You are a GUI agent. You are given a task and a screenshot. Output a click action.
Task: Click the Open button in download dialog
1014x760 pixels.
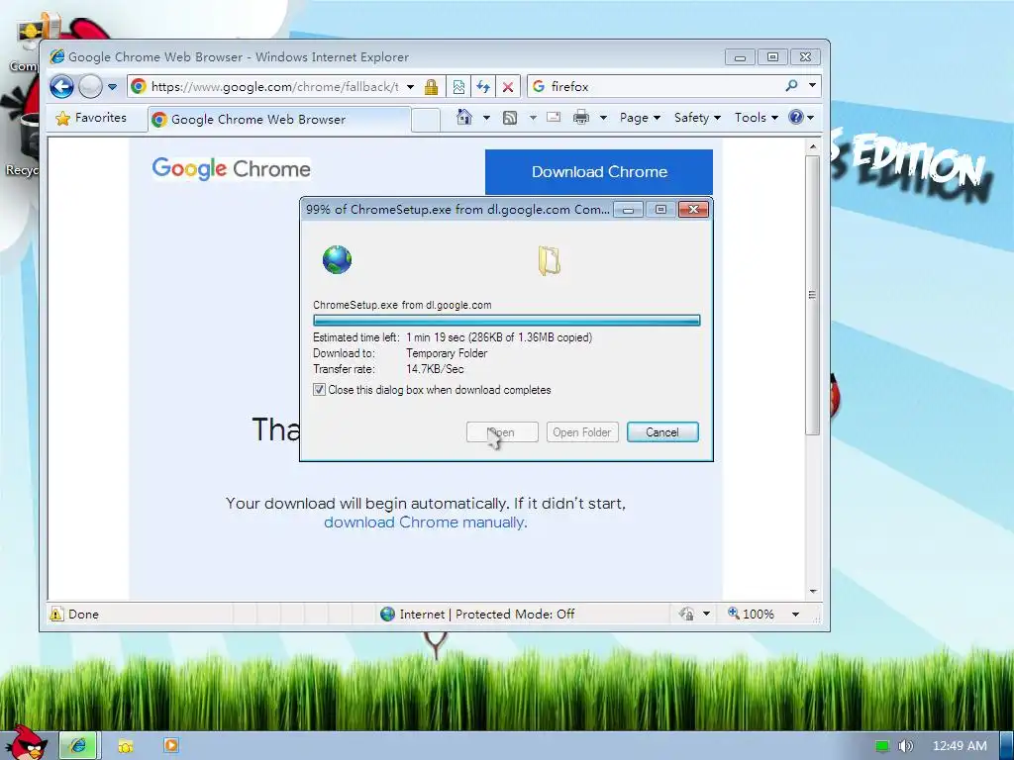click(x=502, y=432)
